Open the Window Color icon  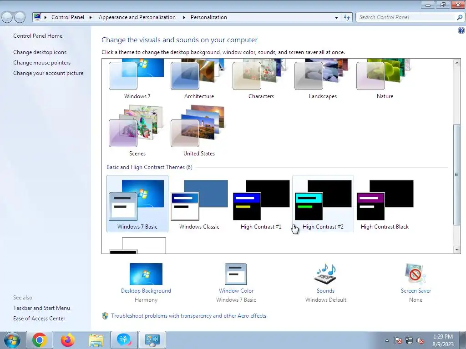pyautogui.click(x=236, y=274)
